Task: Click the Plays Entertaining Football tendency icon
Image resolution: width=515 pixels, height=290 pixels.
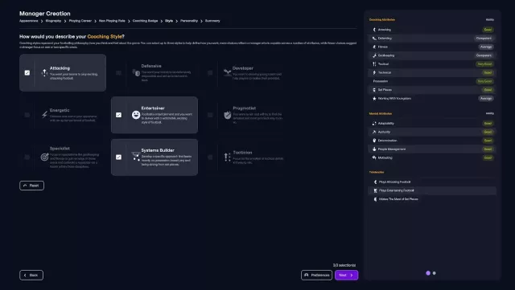Action: pos(376,190)
